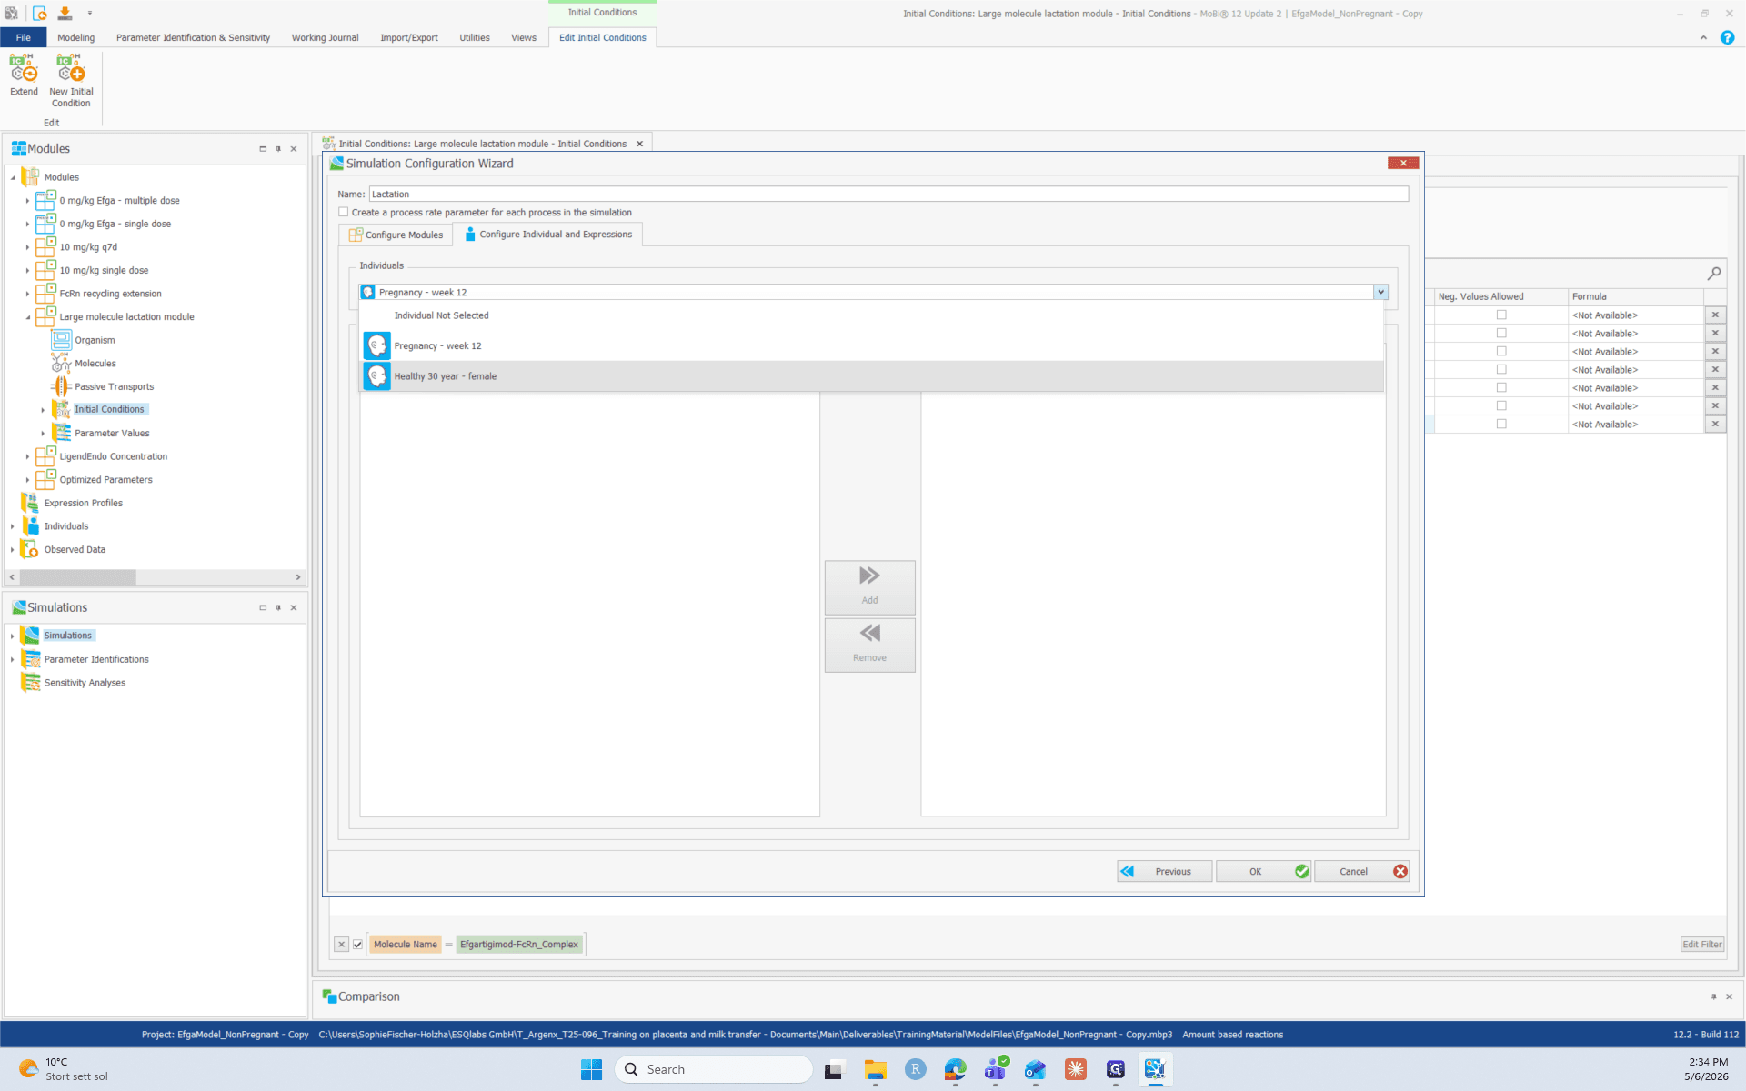Choose Individual Not Selected option
The image size is (1746, 1091).
coord(871,315)
